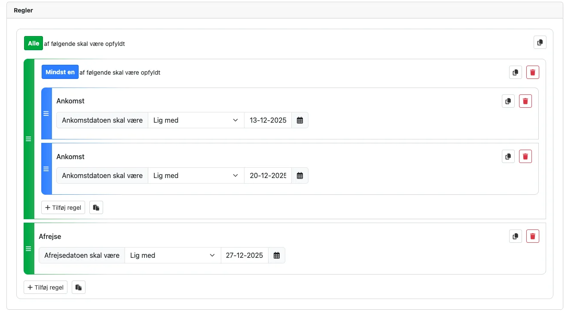Open 'Lig med' dropdown for first Ankomst rule
Screen dimensions: 568x311
coord(196,121)
